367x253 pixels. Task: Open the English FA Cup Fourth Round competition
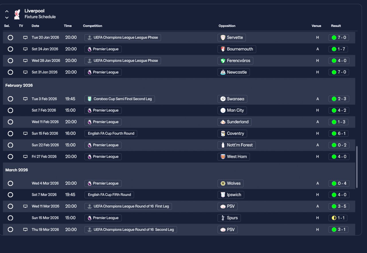[x=111, y=134]
